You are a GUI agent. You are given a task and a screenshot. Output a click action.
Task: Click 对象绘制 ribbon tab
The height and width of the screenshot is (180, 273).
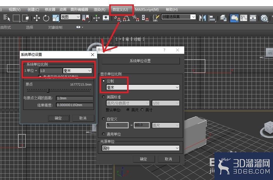pyautogui.click(x=55, y=27)
